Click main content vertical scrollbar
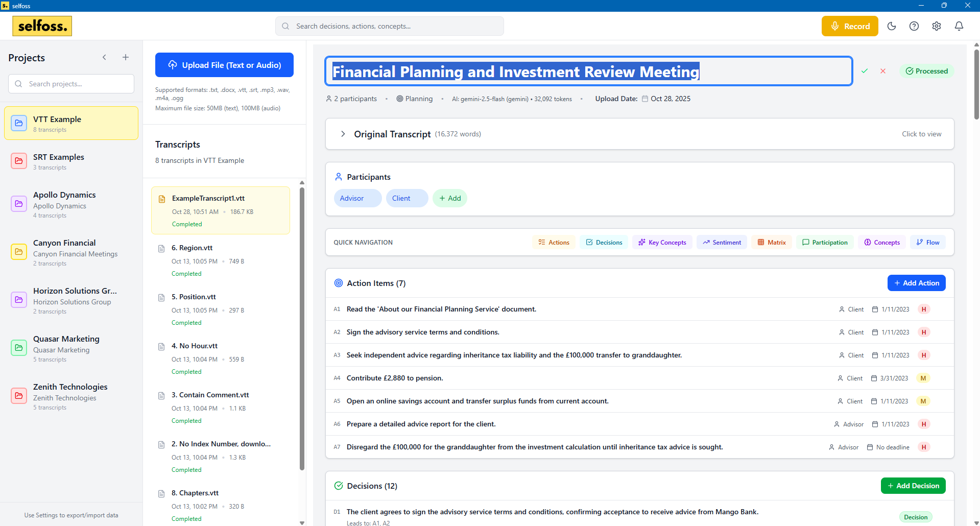This screenshot has height=526, width=980. pos(976,84)
